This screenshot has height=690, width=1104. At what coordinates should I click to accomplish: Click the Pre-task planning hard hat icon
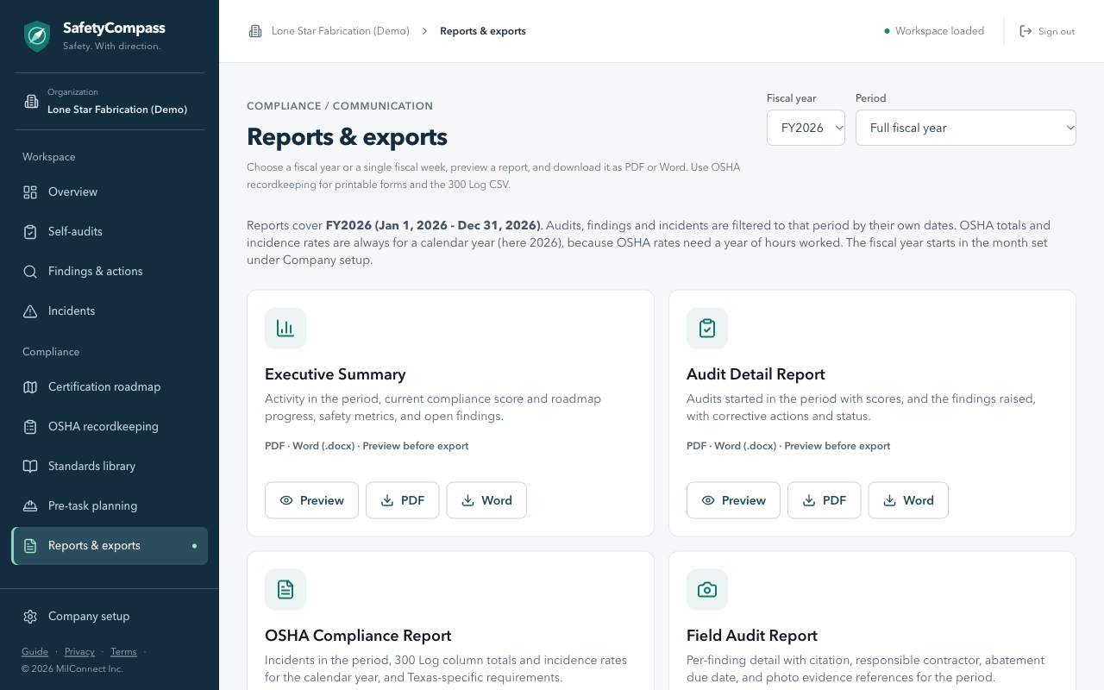tap(30, 506)
